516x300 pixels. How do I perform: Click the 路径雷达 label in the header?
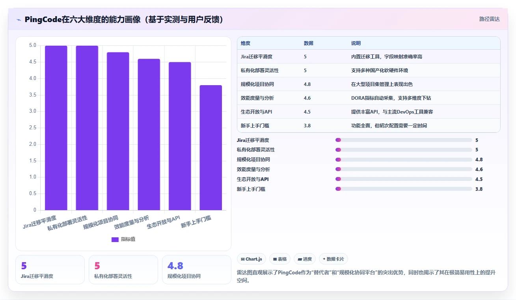(x=489, y=19)
